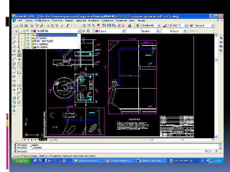Open the Файл menu
Screen dimensions: 230x172
[x=19, y=21]
